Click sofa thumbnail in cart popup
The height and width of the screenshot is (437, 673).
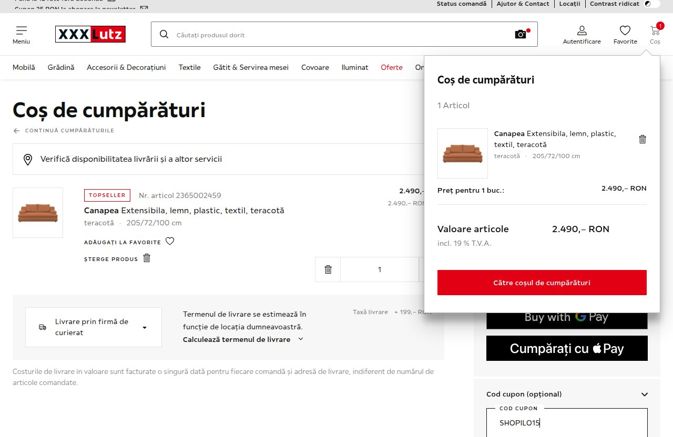pyautogui.click(x=463, y=153)
